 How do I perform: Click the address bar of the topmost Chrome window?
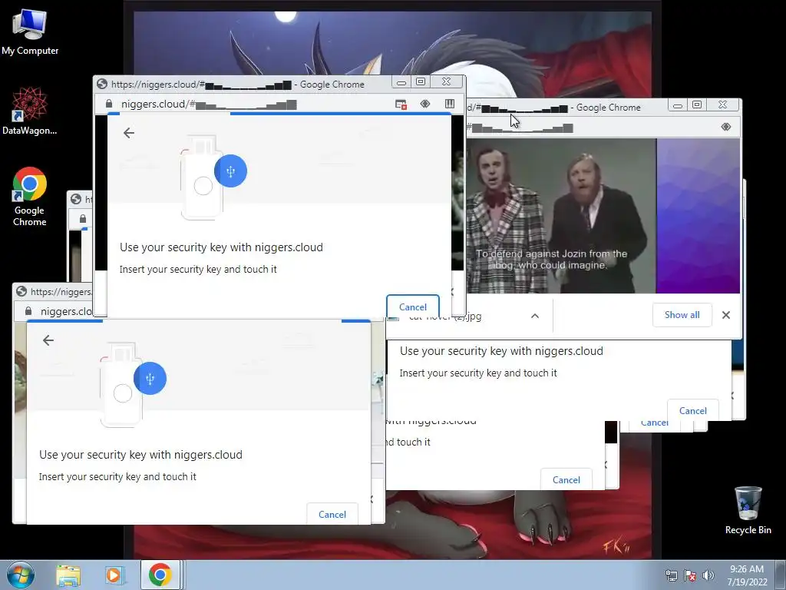tap(246, 104)
